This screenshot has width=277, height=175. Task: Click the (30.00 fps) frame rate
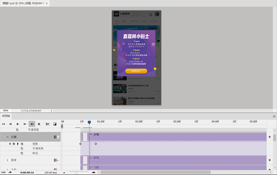[51, 173]
